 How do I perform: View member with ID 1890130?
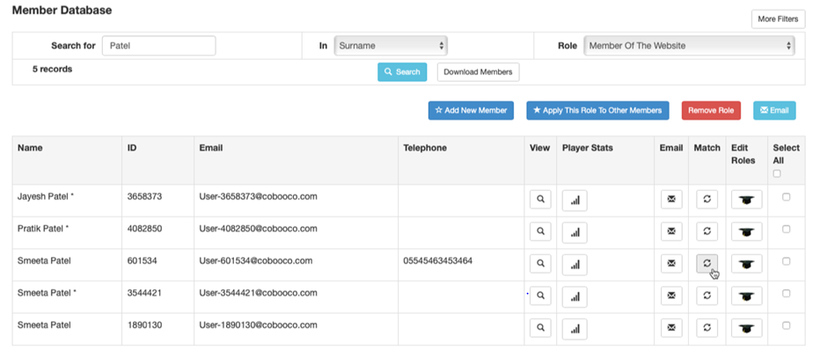click(540, 328)
